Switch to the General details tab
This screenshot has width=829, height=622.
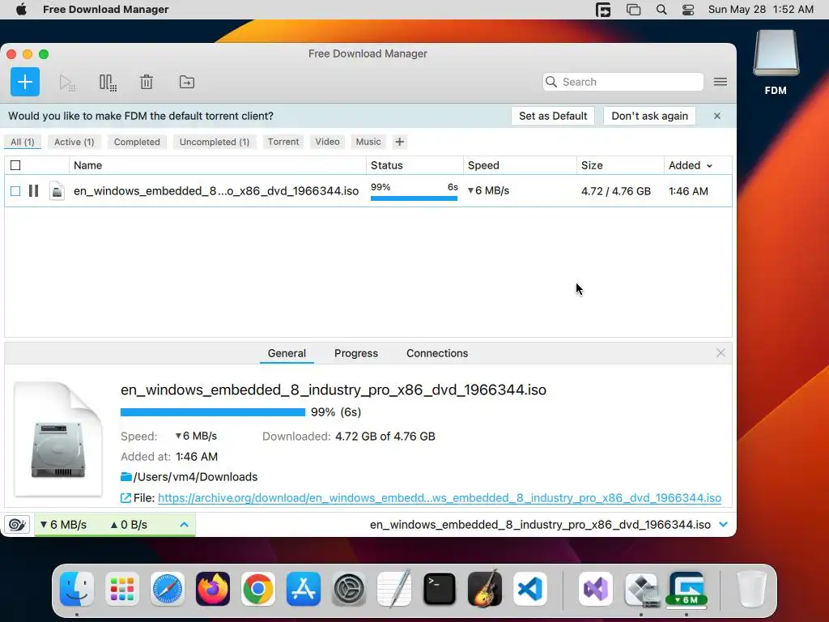tap(287, 353)
